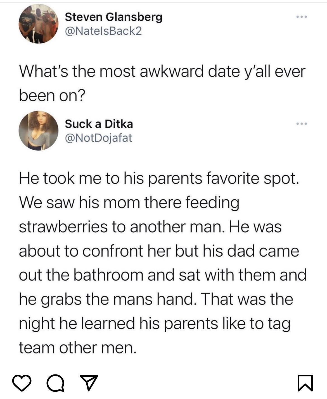Image resolution: width=327 pixels, height=399 pixels.
Task: Click the Steven Glansberg display name
Action: click(x=113, y=17)
